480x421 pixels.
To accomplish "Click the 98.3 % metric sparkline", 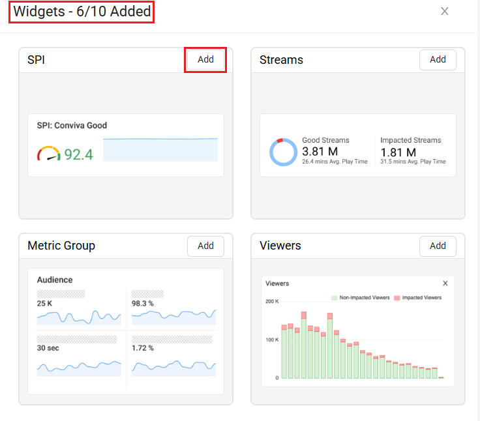I will [x=173, y=317].
